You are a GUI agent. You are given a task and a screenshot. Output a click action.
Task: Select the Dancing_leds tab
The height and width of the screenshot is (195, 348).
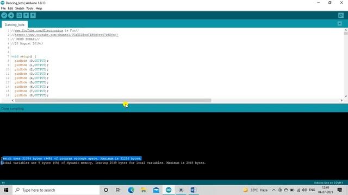point(15,24)
